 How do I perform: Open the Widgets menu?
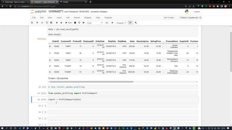coord(88,18)
